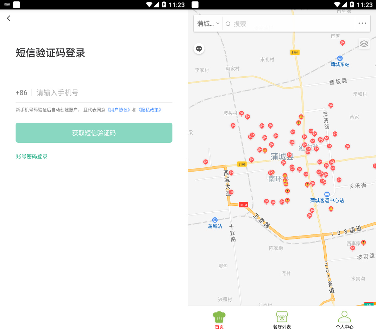Tap the 蒲城东站 train station icon
Image resolution: width=376 pixels, height=334 pixels.
(x=340, y=58)
